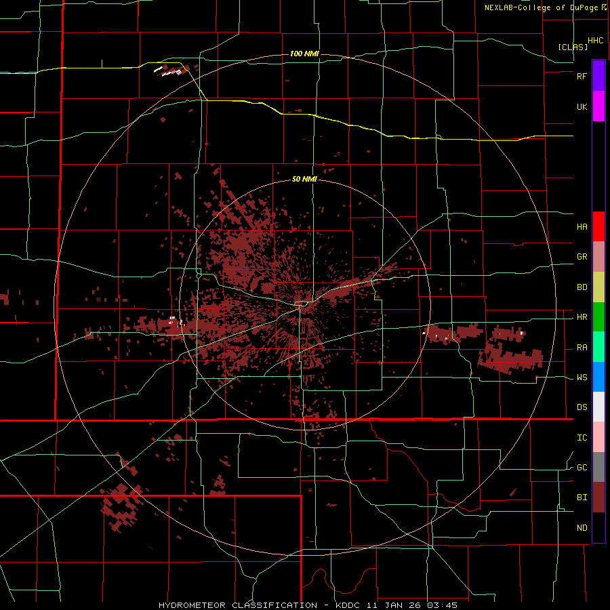Click the 100 NMI range ring label

pos(304,54)
